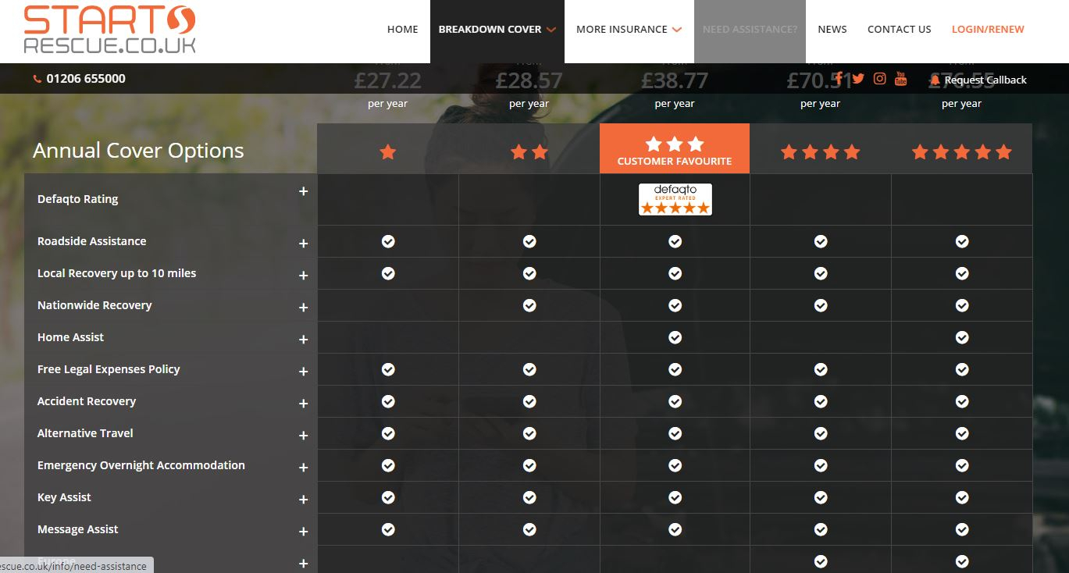Click the Request Callback bell icon

(935, 80)
